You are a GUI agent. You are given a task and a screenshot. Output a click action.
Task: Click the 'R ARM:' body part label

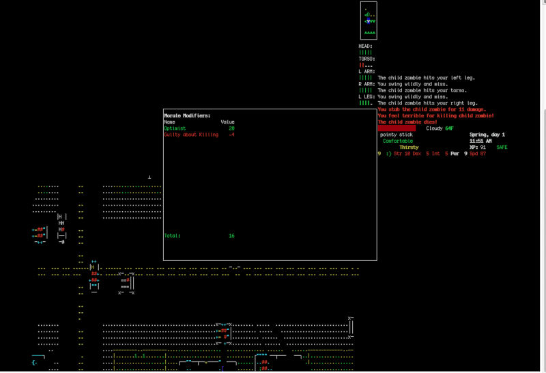pos(367,84)
